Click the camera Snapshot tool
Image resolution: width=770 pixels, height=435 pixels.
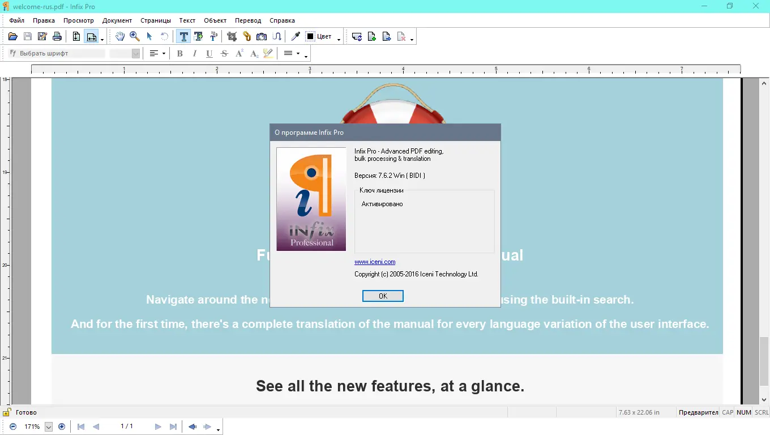click(x=262, y=37)
